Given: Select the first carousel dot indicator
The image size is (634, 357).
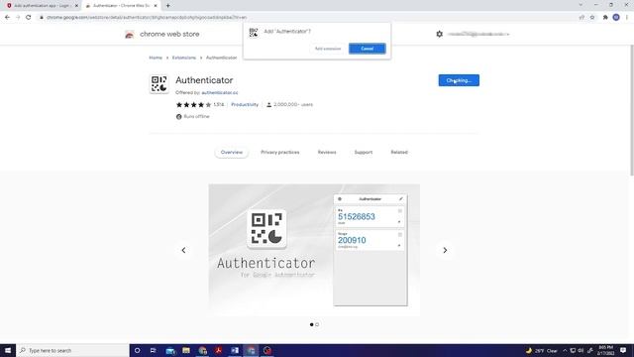Looking at the screenshot, I should pos(311,324).
